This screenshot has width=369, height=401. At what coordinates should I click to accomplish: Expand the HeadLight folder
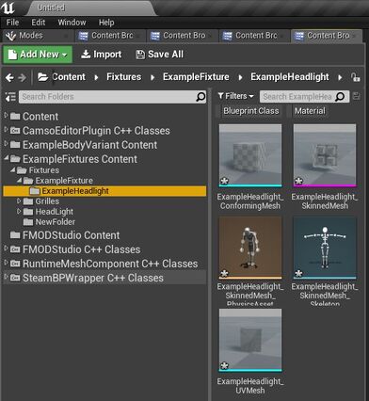(19, 211)
